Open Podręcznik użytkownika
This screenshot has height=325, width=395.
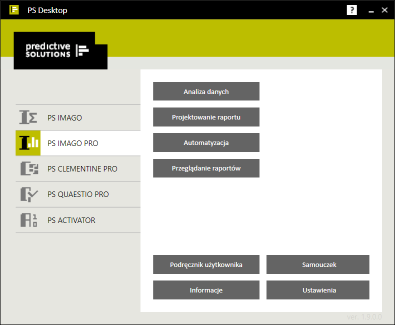pos(206,264)
